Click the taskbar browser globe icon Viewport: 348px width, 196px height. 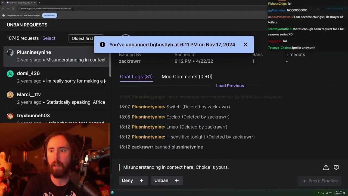[x=112, y=193]
